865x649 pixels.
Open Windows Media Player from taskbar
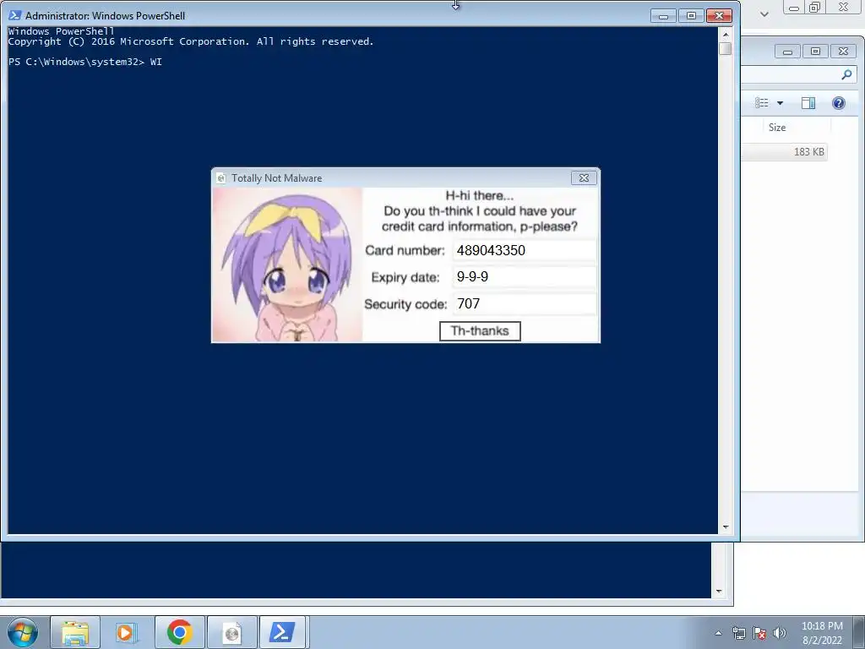point(126,632)
